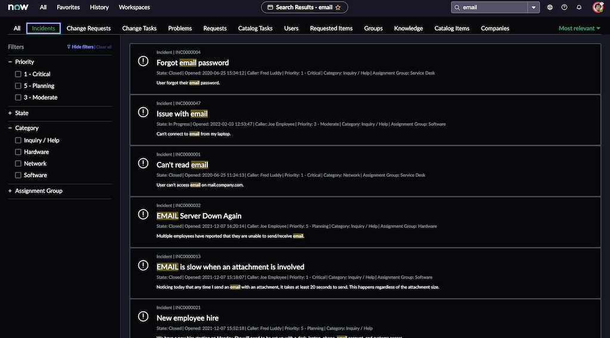Open the 'Issue with email' incident
Image resolution: width=610 pixels, height=338 pixels.
point(182,114)
